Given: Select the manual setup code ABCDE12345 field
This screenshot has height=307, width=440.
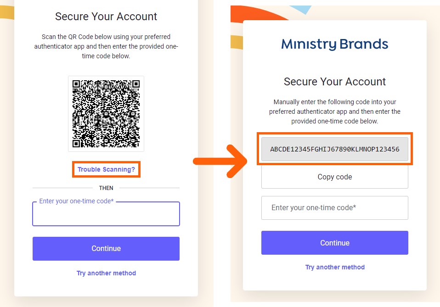Looking at the screenshot, I should [x=335, y=149].
